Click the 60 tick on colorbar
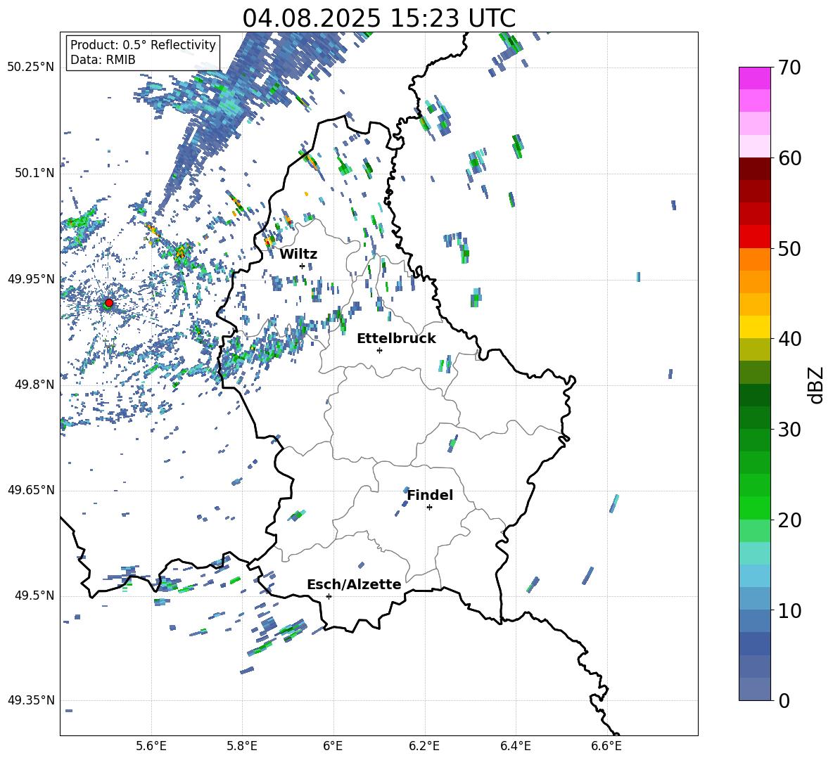This screenshot has height=760, width=833. coord(789,158)
